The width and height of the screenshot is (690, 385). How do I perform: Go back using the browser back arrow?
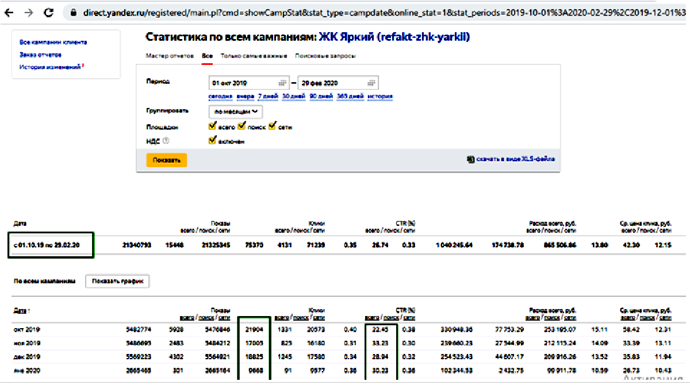(9, 11)
